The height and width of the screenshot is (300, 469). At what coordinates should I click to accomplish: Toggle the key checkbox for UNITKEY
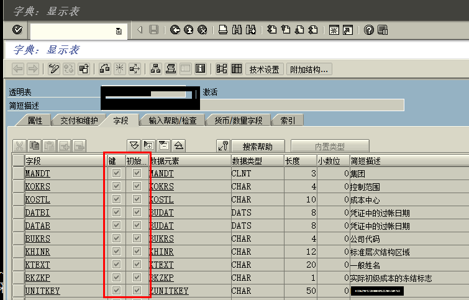coord(116,291)
